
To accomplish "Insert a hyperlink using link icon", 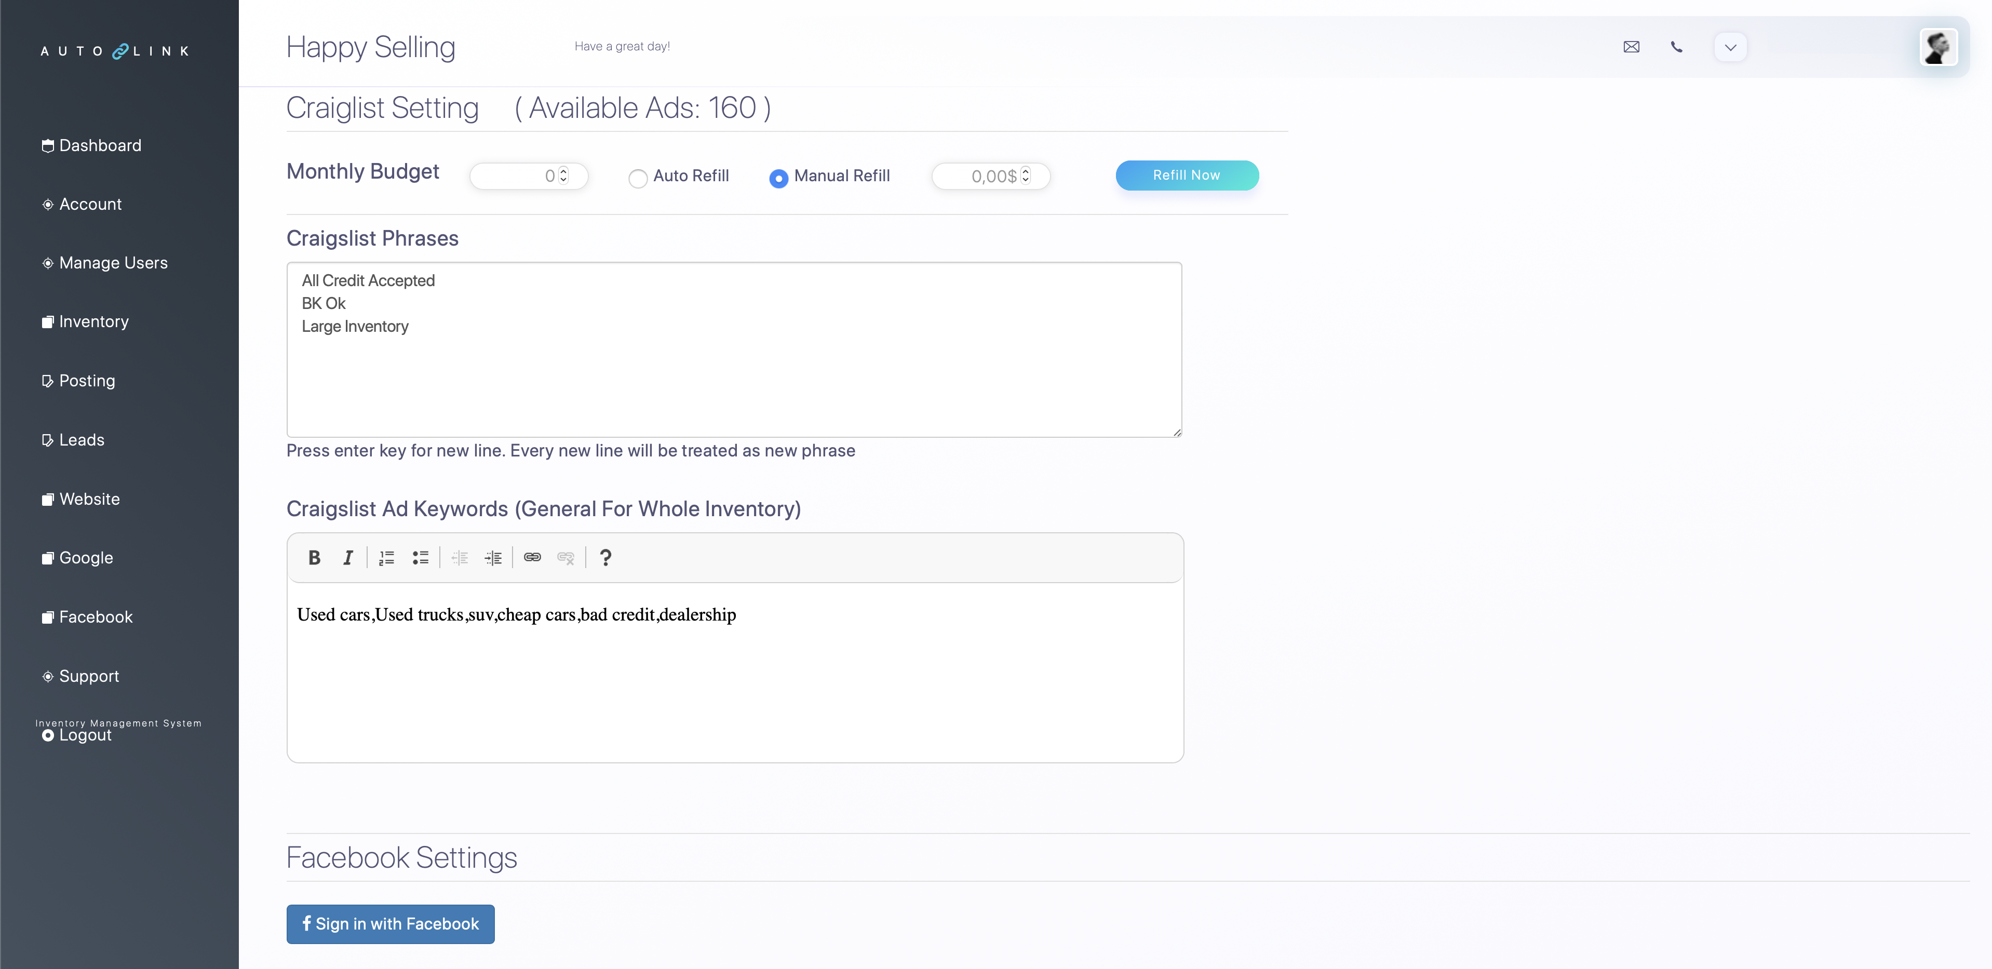I will pos(532,558).
